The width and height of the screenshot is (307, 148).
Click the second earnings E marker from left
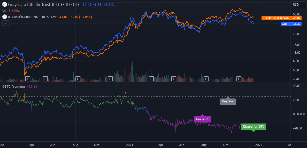45,78
